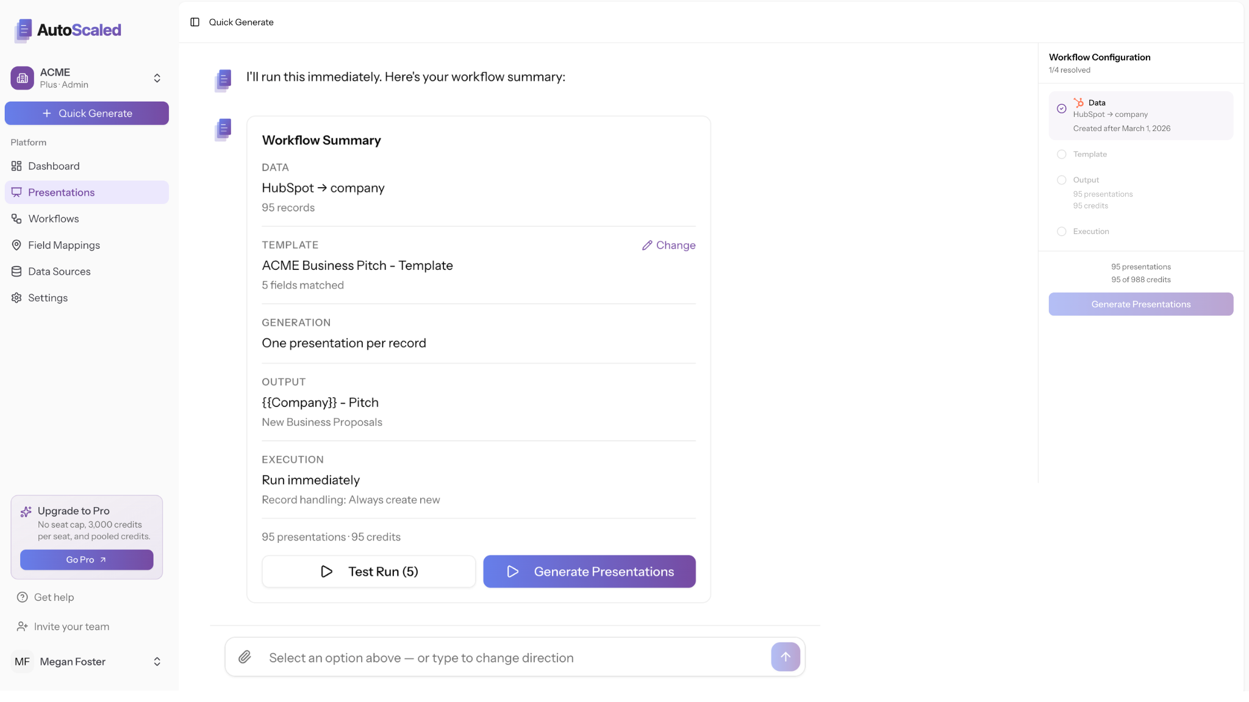Open Settings in the sidebar
The height and width of the screenshot is (702, 1249).
pos(87,297)
